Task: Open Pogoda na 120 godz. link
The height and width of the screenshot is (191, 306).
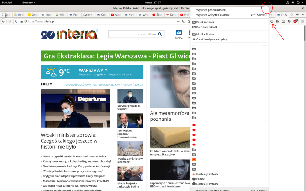Action: pos(92,75)
